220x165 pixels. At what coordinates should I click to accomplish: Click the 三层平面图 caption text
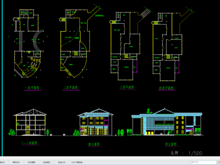127,87
